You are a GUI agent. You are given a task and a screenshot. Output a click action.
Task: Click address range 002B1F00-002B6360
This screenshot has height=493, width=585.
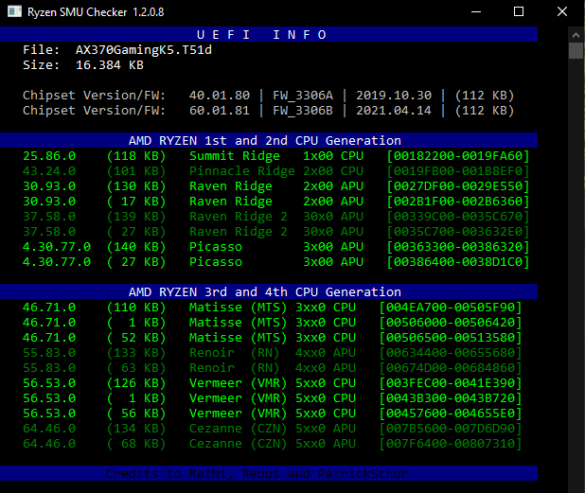[458, 202]
